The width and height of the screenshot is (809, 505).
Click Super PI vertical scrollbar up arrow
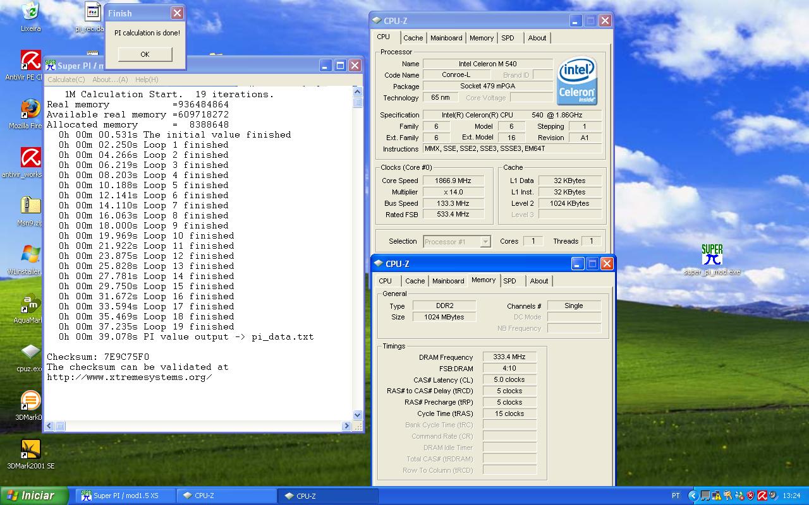(358, 92)
